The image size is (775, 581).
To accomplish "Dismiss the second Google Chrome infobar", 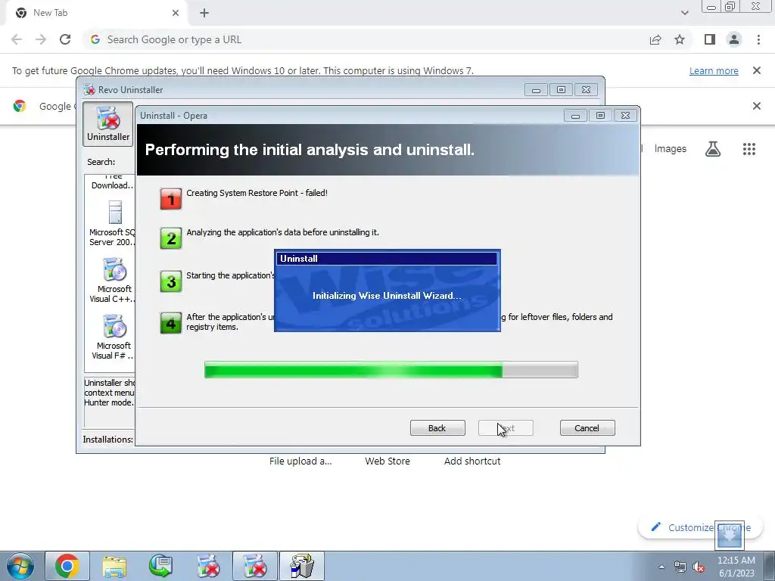I will point(757,106).
